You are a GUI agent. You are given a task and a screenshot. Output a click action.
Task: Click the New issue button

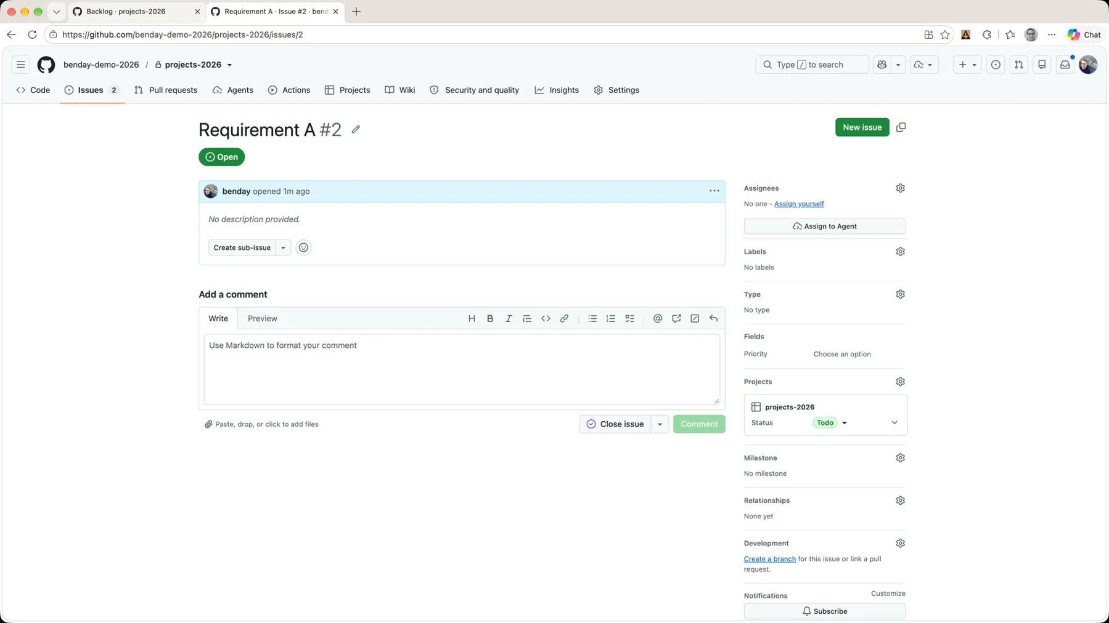[x=862, y=127]
